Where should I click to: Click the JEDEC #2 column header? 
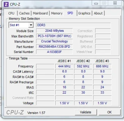coord(83,61)
